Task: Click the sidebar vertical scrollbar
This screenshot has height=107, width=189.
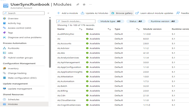Action: 50,44
